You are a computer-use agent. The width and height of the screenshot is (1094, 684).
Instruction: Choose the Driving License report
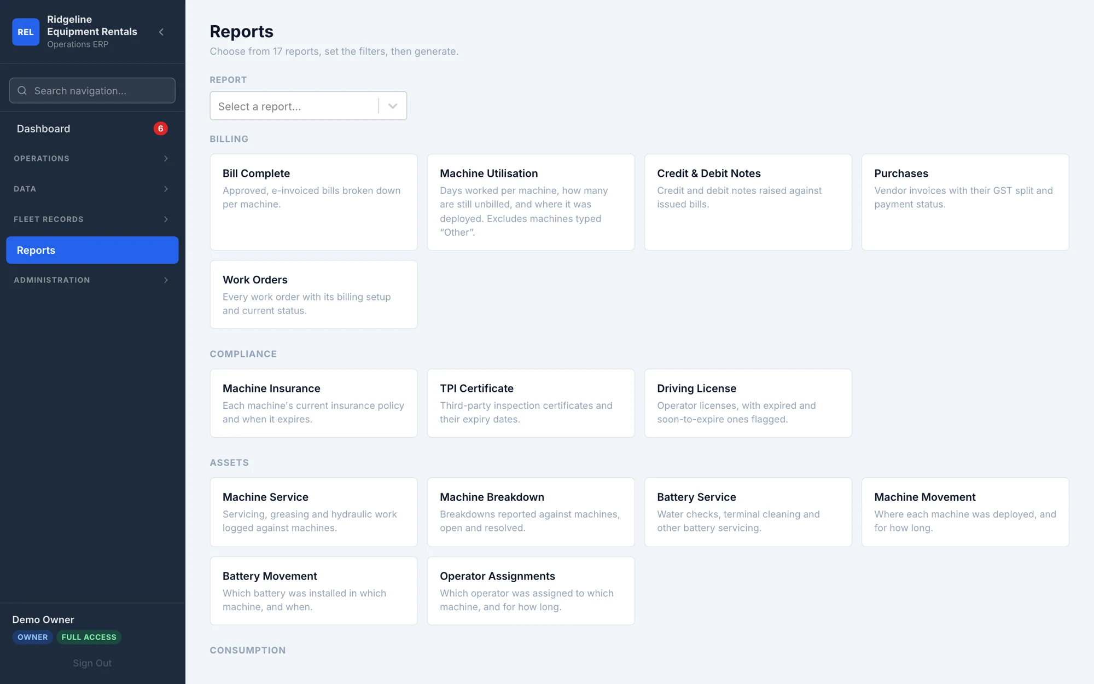click(748, 403)
